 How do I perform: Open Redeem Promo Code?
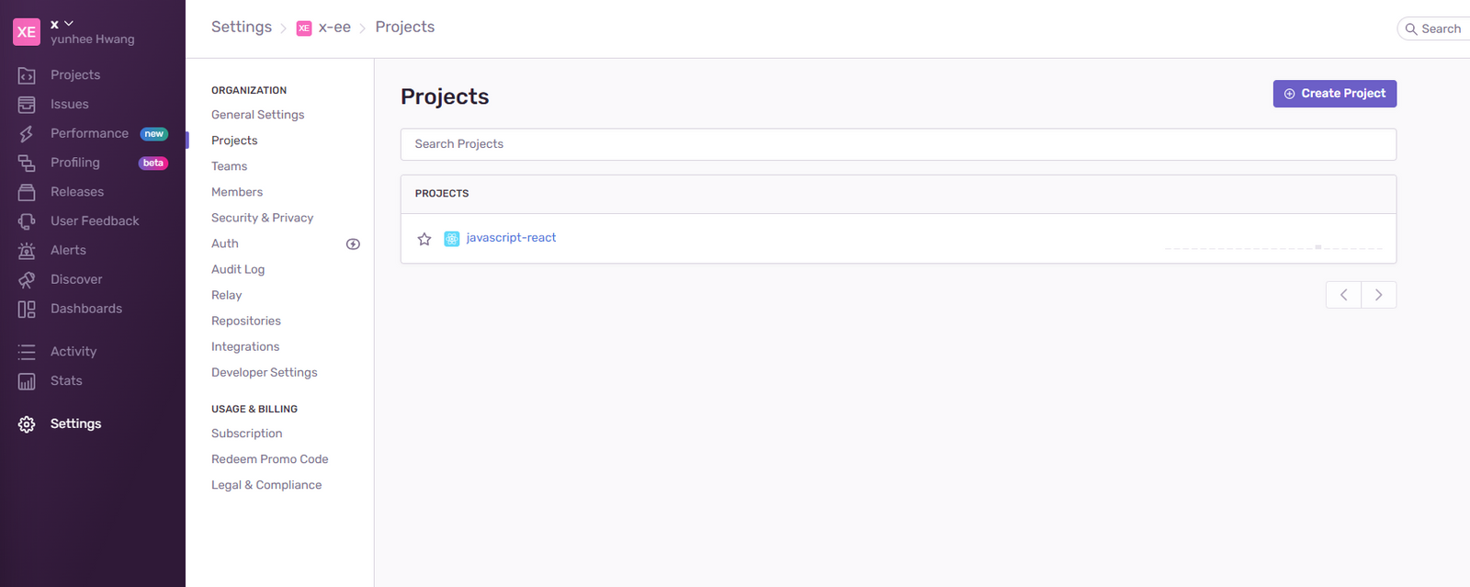coord(269,459)
